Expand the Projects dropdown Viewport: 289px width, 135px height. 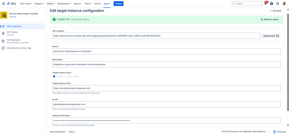39,3
